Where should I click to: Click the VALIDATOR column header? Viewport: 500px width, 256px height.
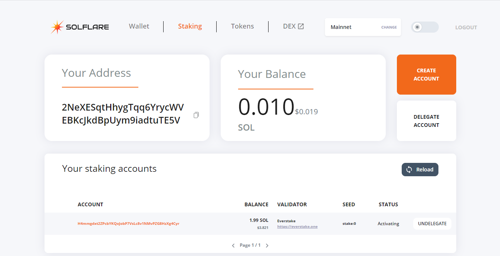coord(292,204)
